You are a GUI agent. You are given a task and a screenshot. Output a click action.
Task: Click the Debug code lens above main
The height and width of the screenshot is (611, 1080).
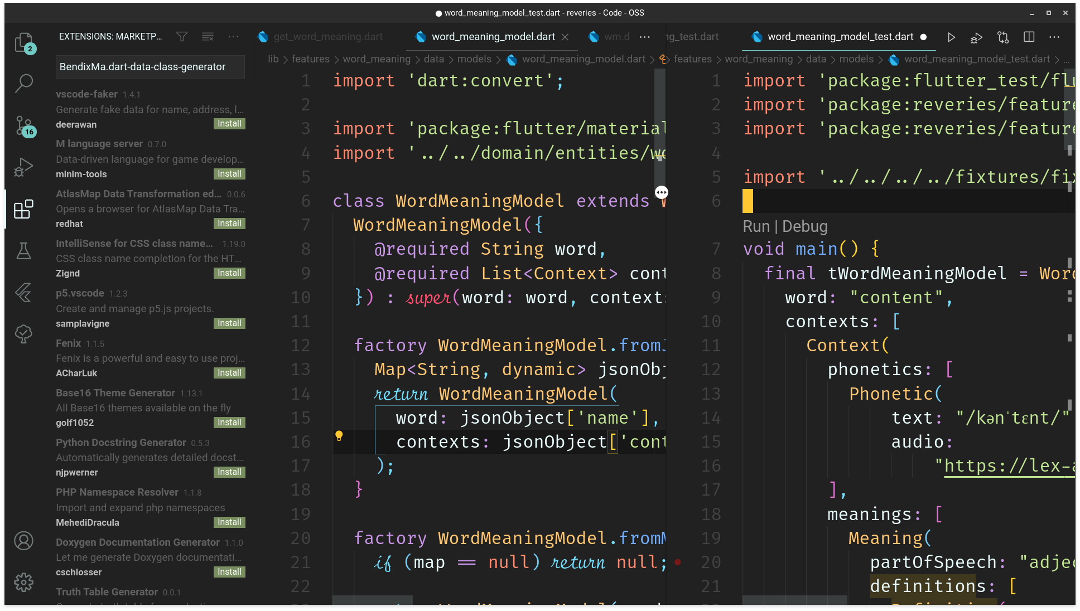804,226
